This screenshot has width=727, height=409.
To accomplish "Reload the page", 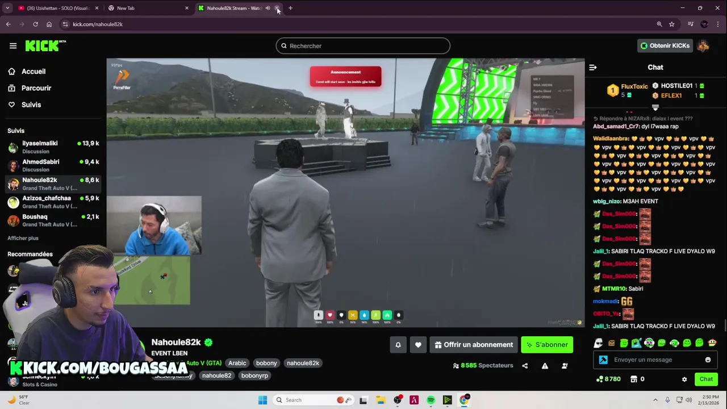I will 35,24.
